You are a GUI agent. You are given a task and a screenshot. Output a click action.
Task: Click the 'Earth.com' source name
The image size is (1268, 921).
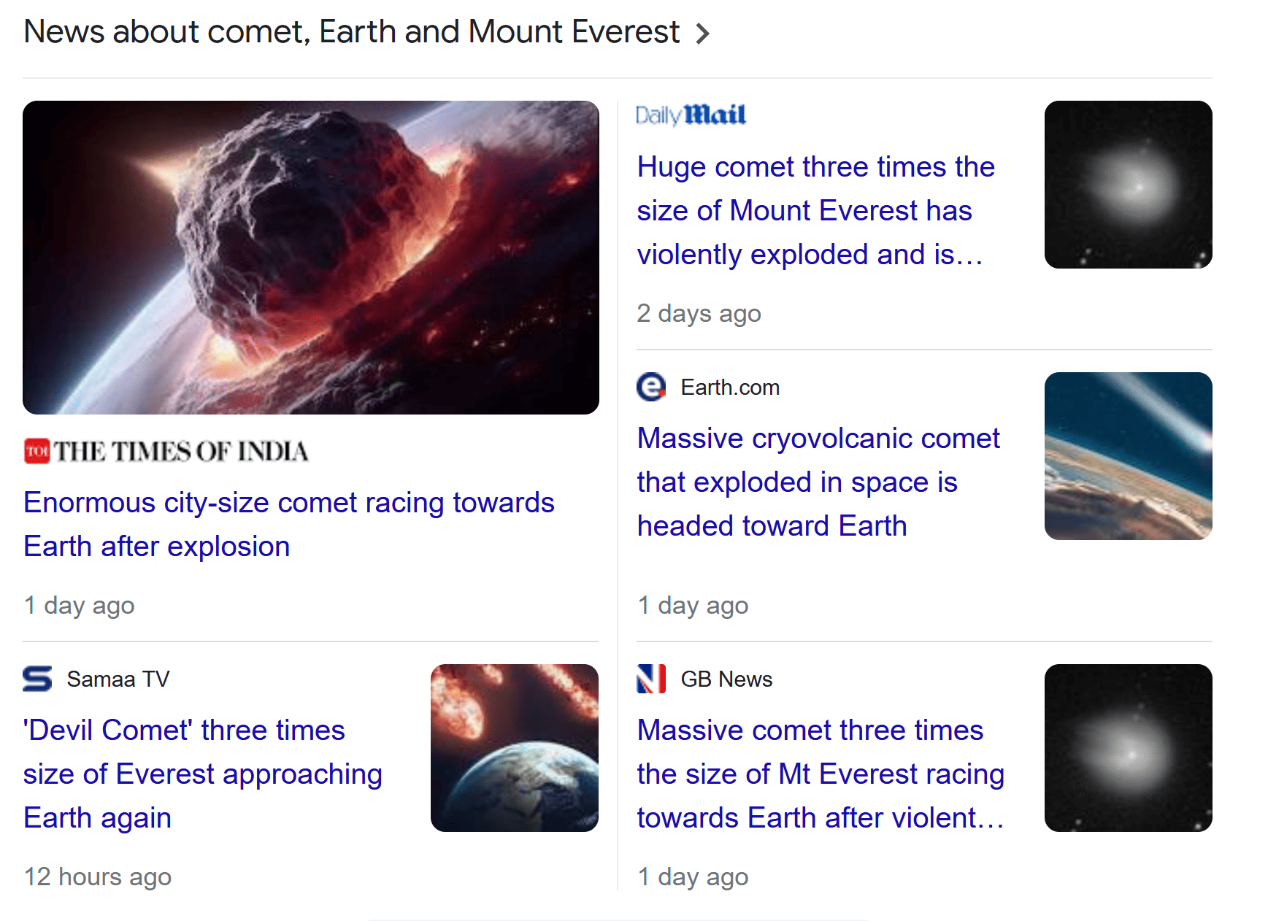[x=730, y=388]
